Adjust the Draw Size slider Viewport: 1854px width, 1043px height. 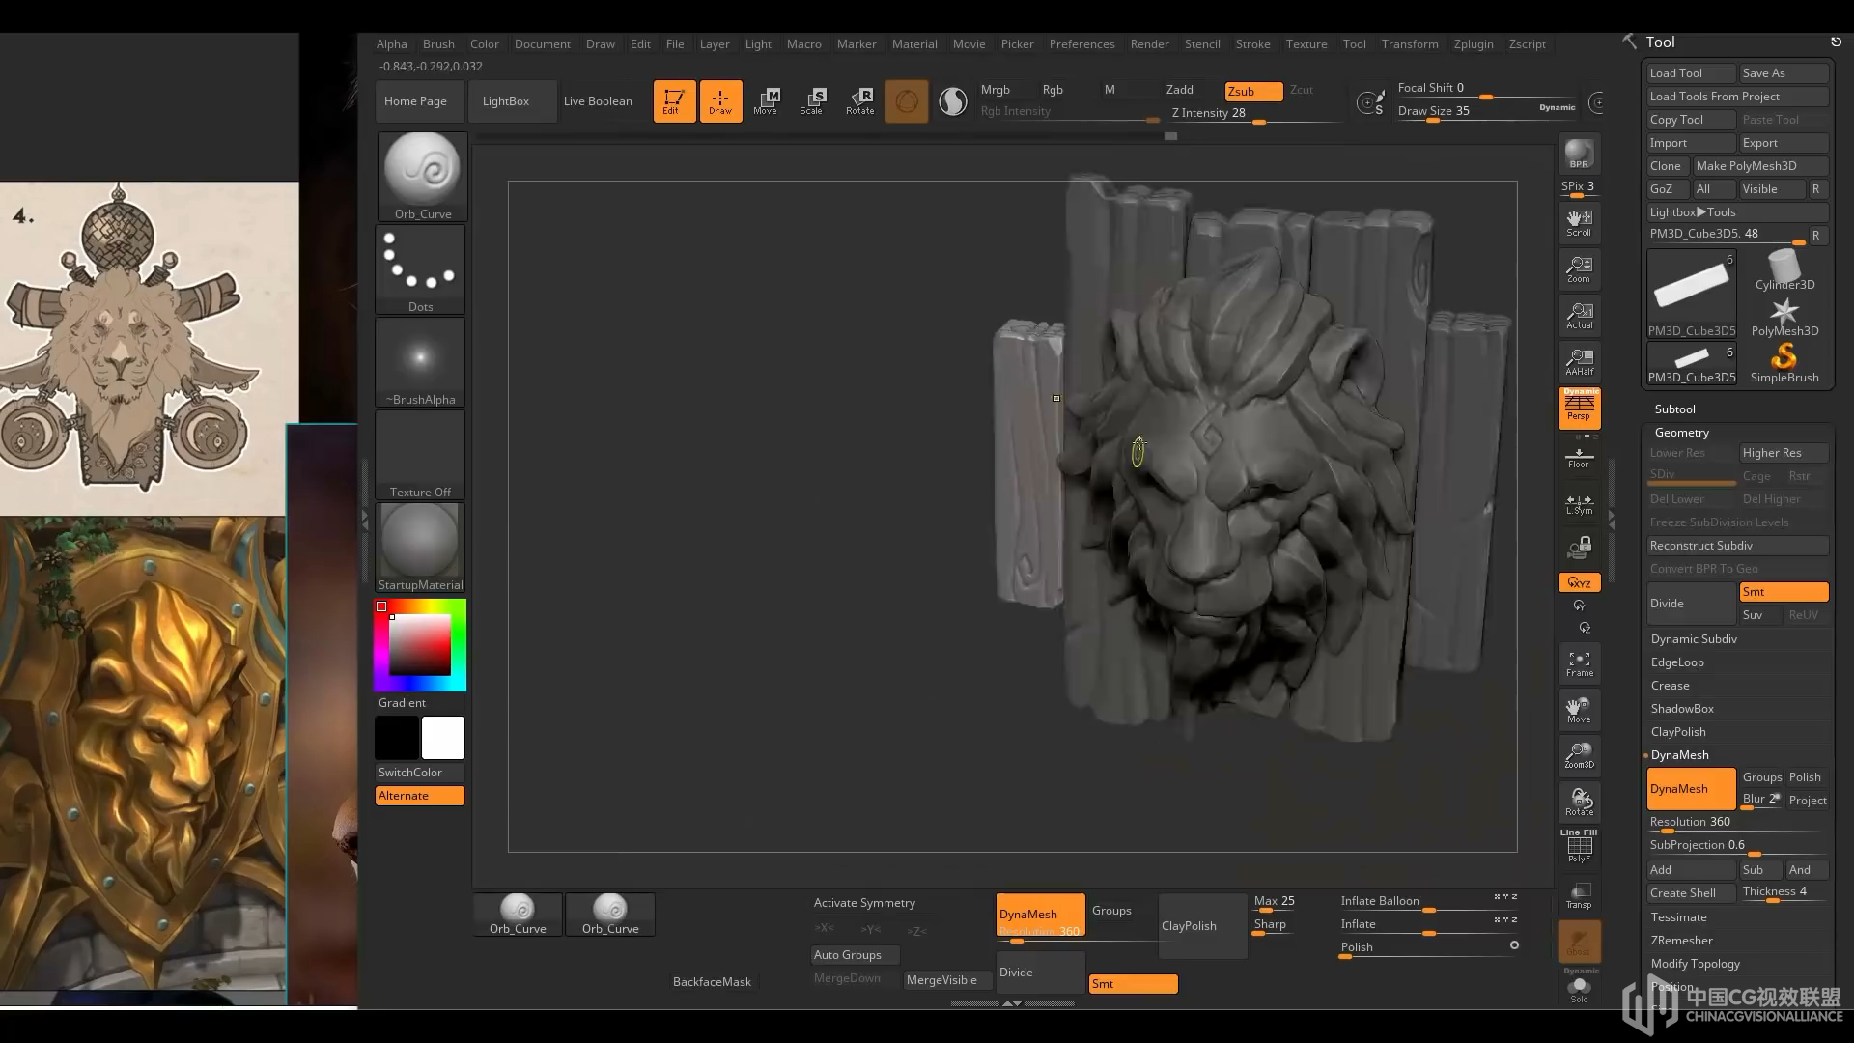pyautogui.click(x=1487, y=112)
